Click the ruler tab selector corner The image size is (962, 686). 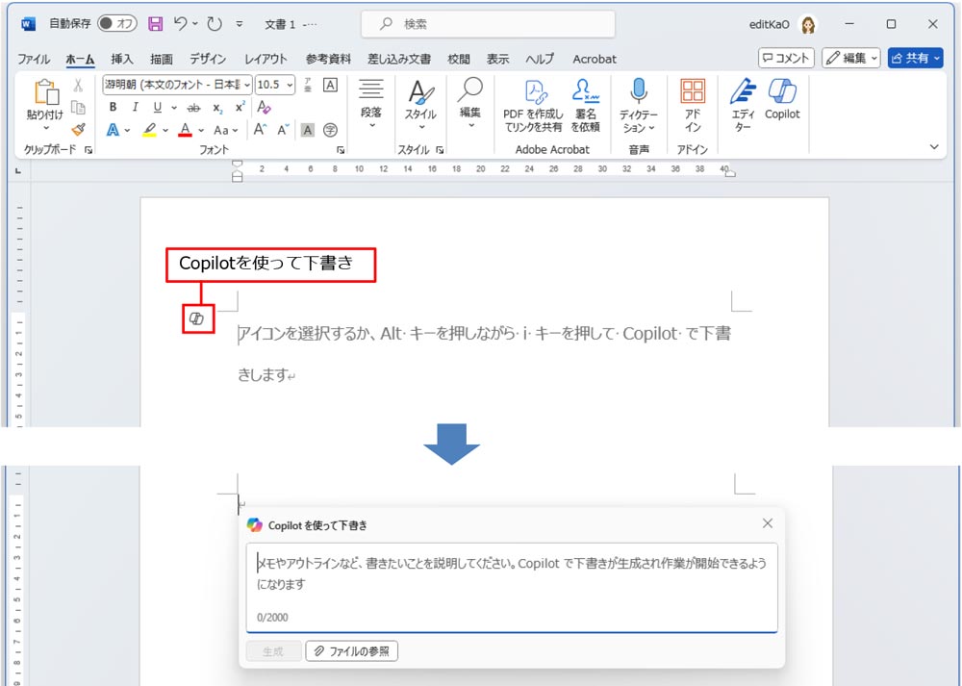pyautogui.click(x=18, y=171)
